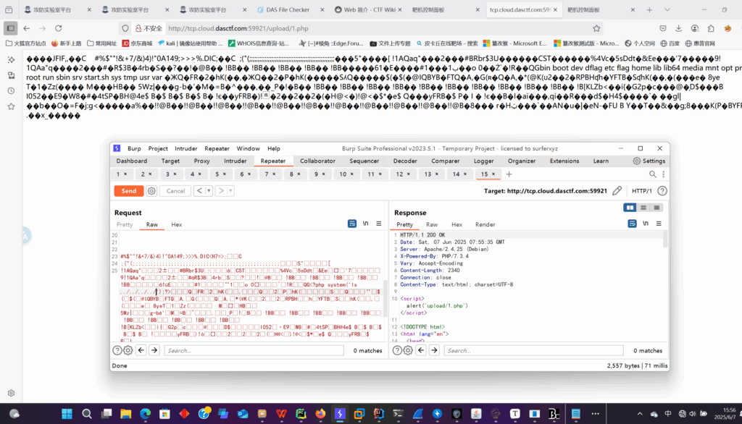This screenshot has width=742, height=424.
Task: Switch to the Intruder tool tab
Action: [235, 161]
